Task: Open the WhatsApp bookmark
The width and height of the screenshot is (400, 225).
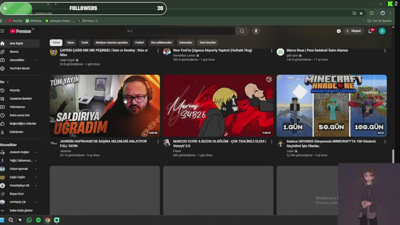Action: tap(33, 21)
